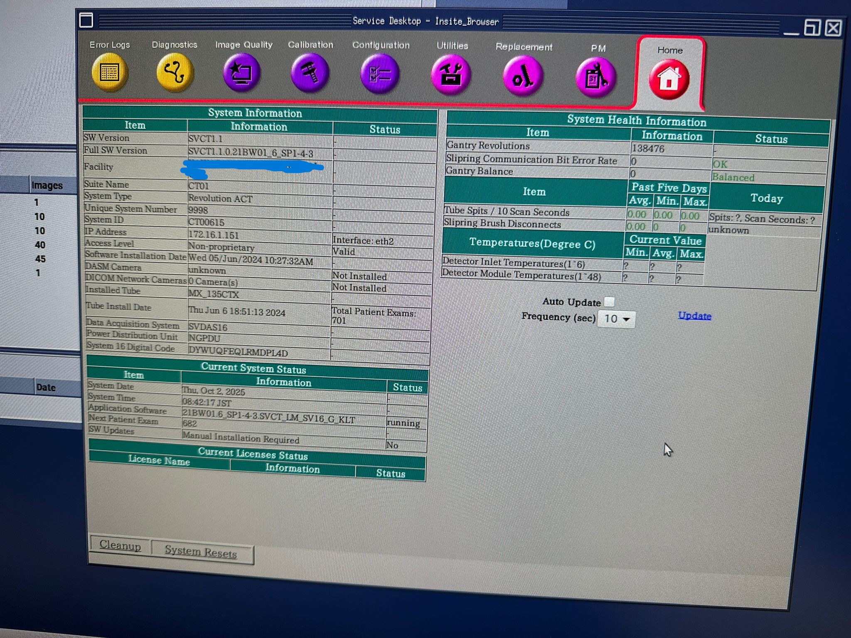Open the Replacement parts icon
The height and width of the screenshot is (638, 851).
tap(523, 77)
